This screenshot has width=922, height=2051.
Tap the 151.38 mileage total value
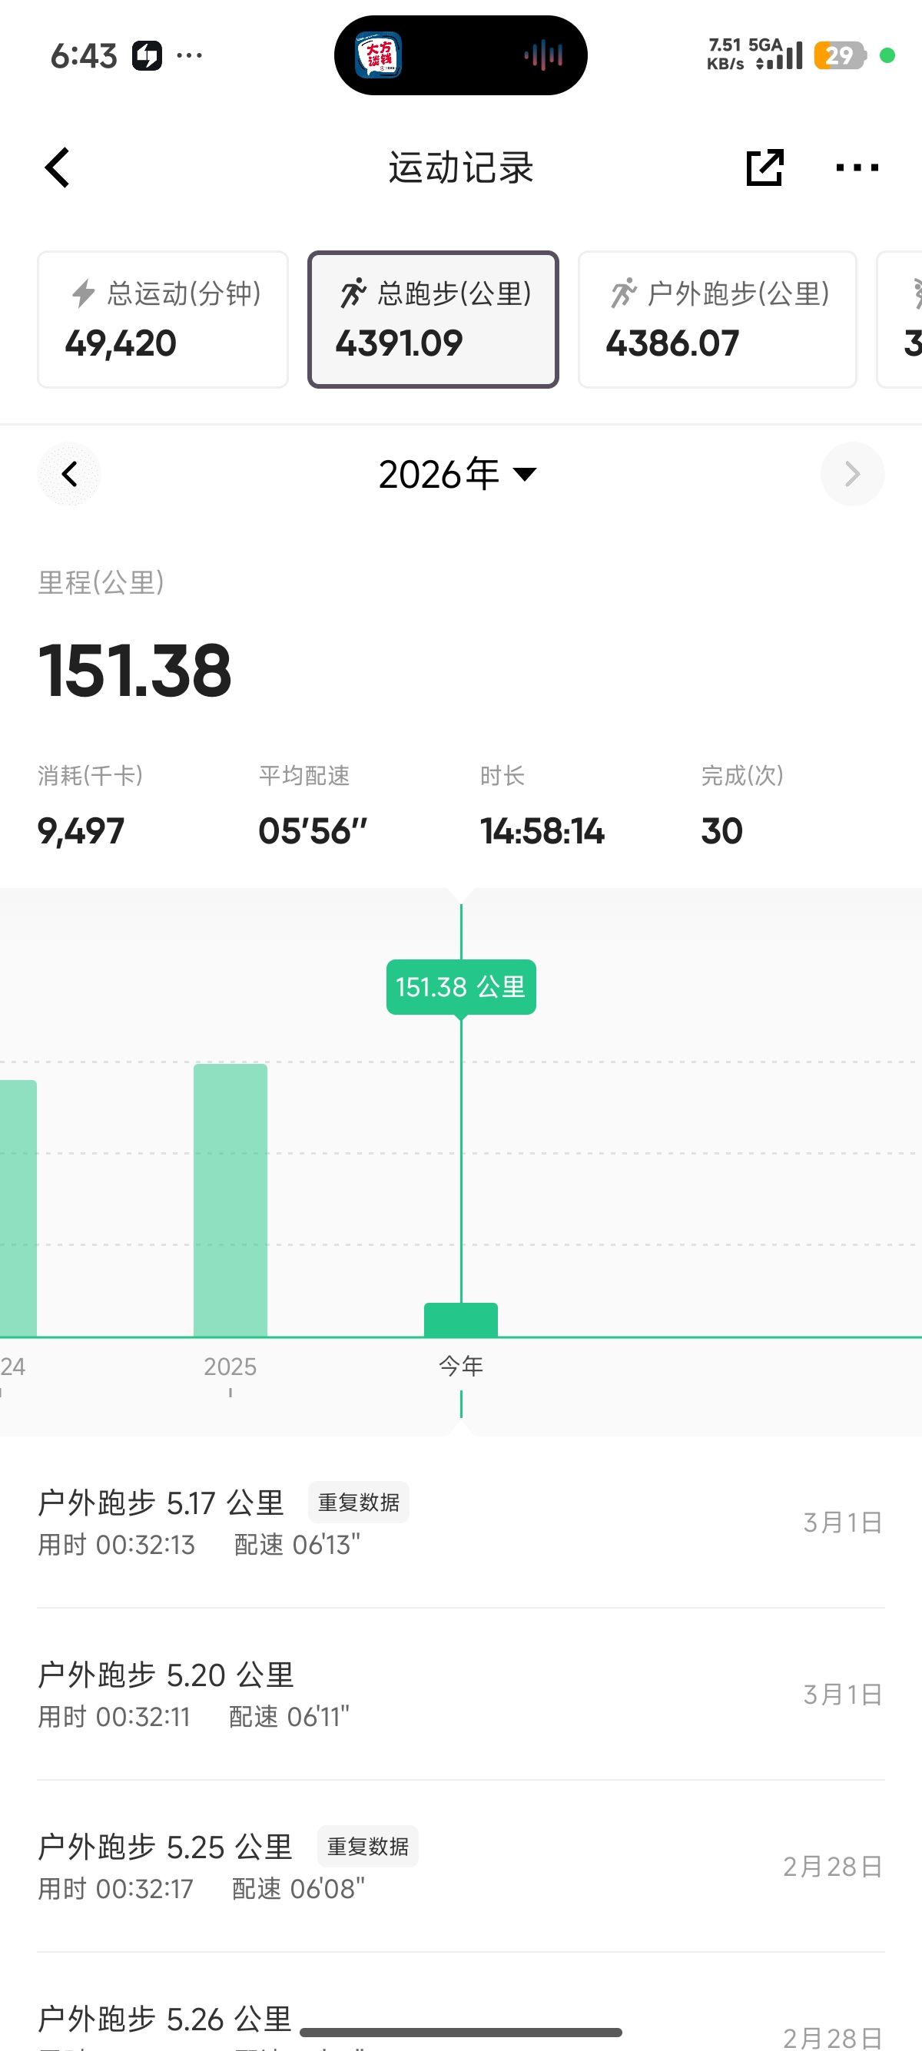134,671
